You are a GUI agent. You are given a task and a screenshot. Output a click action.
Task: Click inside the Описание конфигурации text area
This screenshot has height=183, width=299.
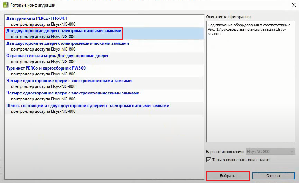point(250,81)
